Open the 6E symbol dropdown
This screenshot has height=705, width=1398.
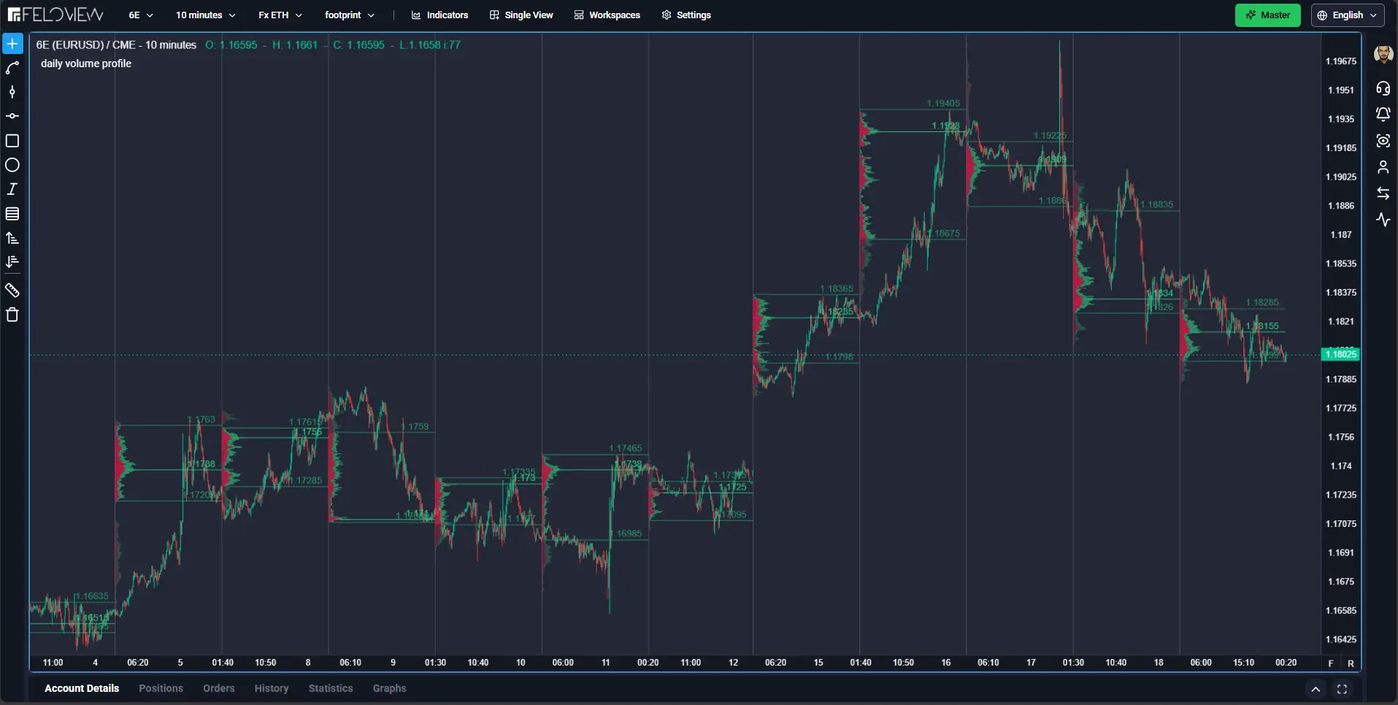pos(141,15)
